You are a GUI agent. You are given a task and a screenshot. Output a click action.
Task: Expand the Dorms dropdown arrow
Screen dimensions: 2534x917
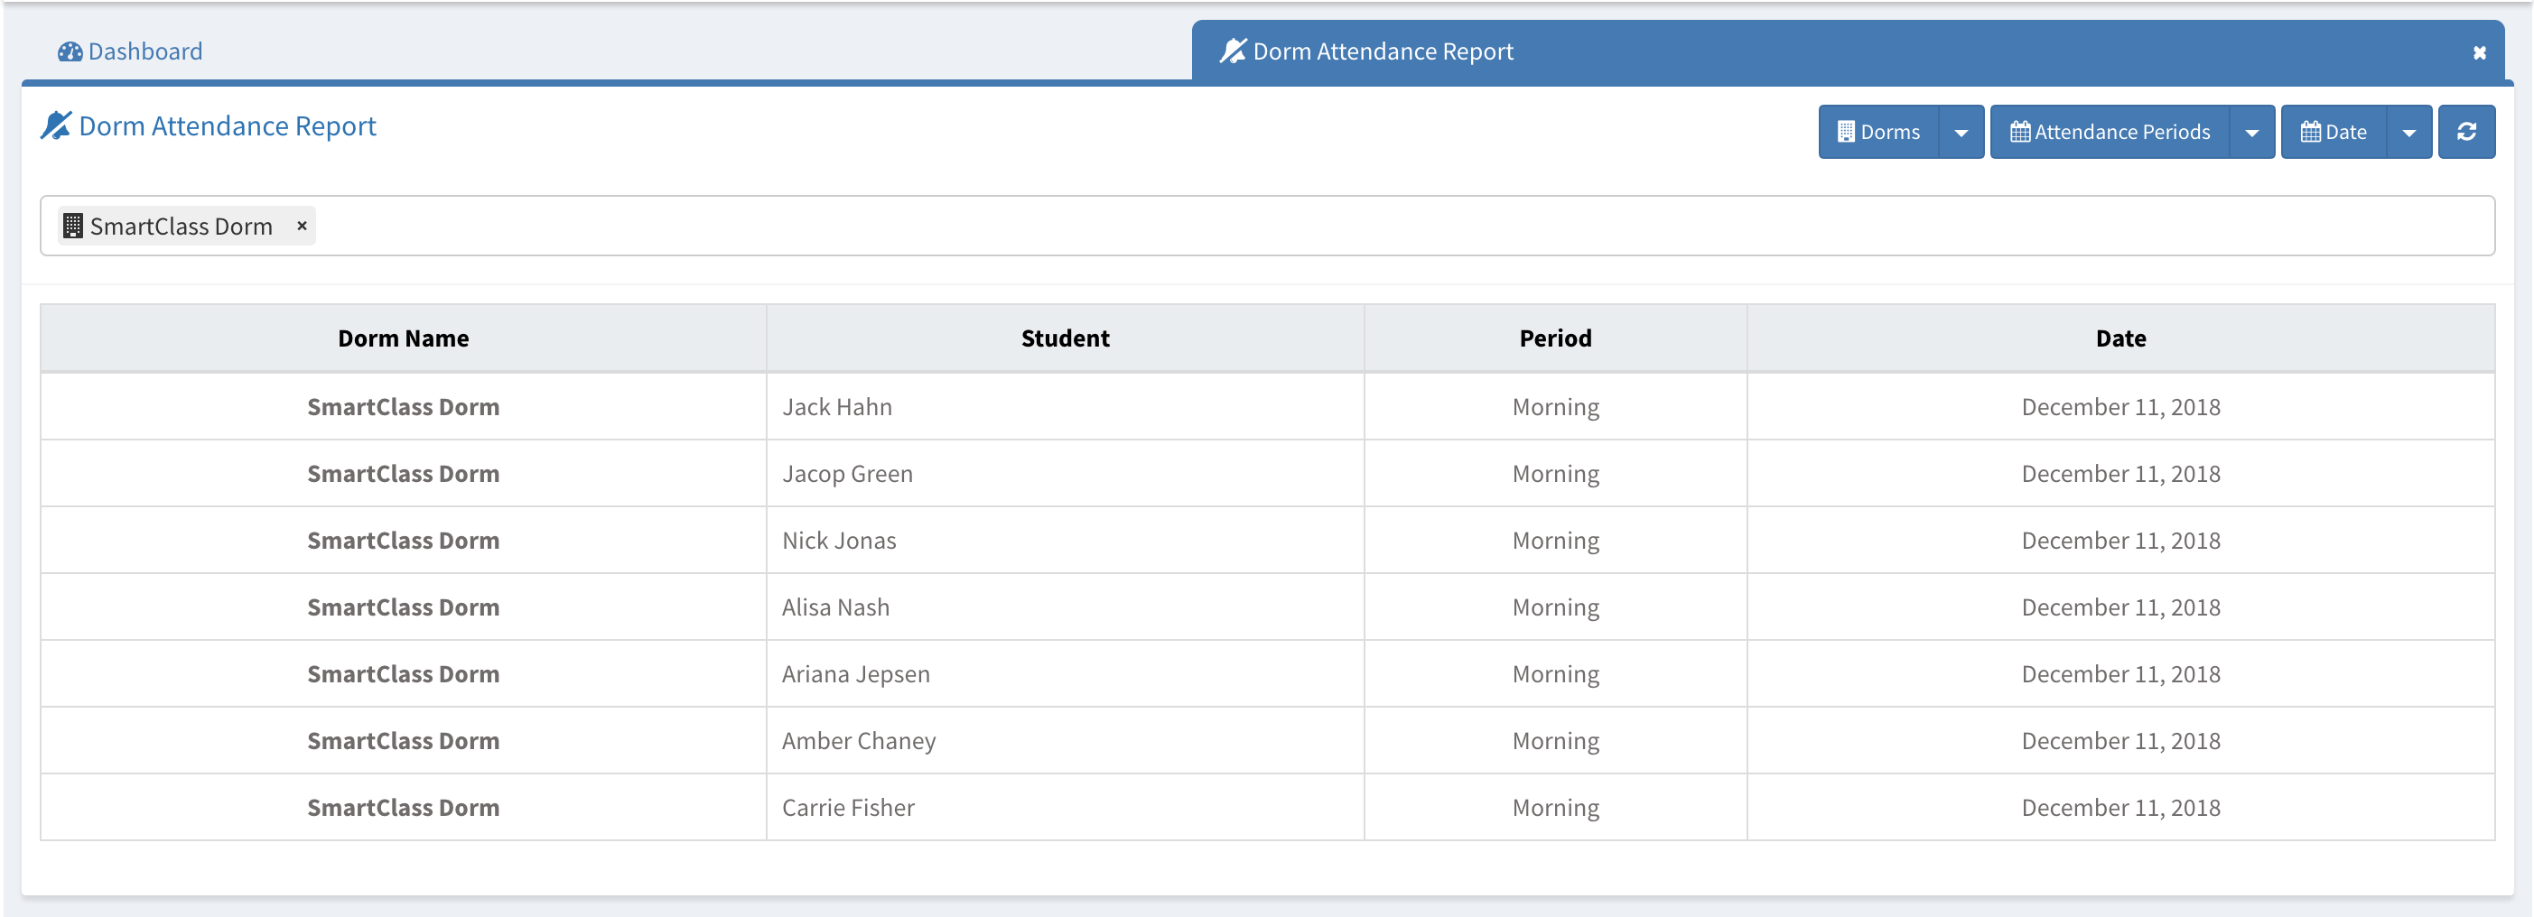[x=1961, y=132]
